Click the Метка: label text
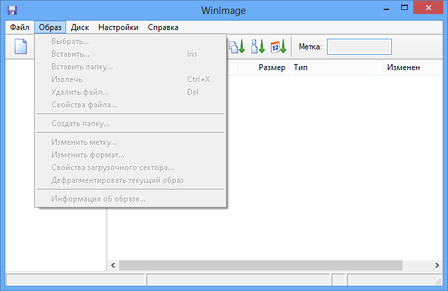Image resolution: width=448 pixels, height=291 pixels. click(x=310, y=47)
